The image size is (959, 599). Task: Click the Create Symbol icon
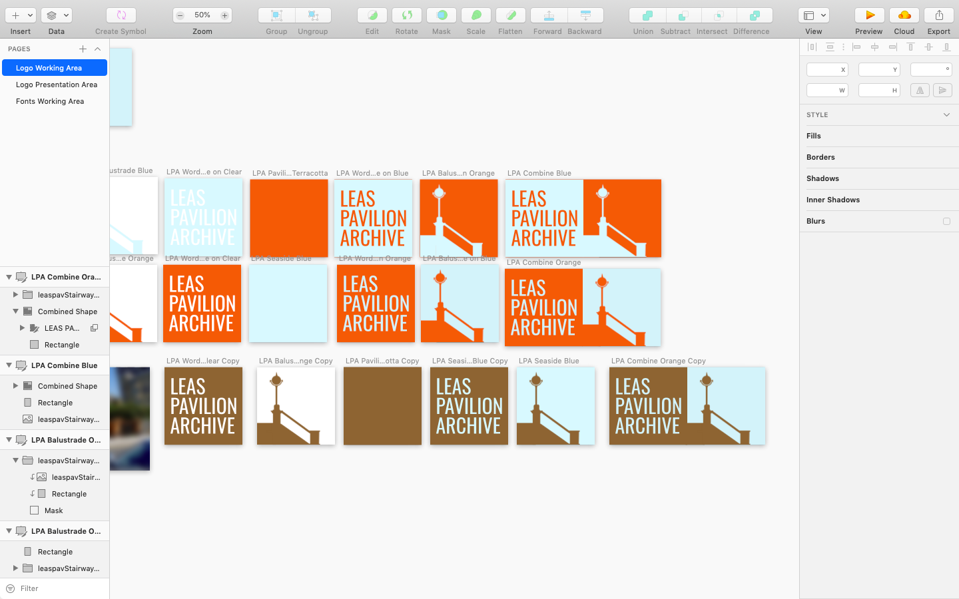coord(120,15)
